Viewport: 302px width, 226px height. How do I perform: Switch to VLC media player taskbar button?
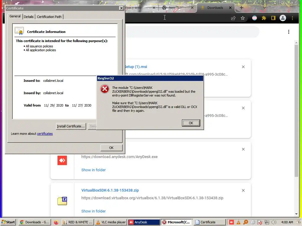pyautogui.click(x=111, y=222)
